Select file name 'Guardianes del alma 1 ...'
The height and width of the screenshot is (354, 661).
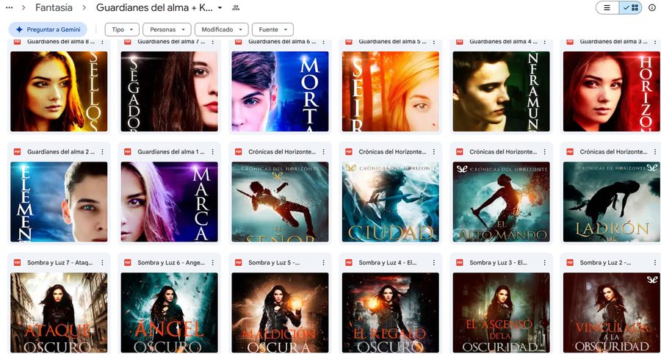pyautogui.click(x=171, y=152)
